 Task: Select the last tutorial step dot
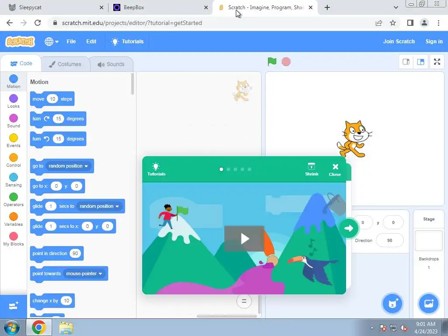(249, 169)
